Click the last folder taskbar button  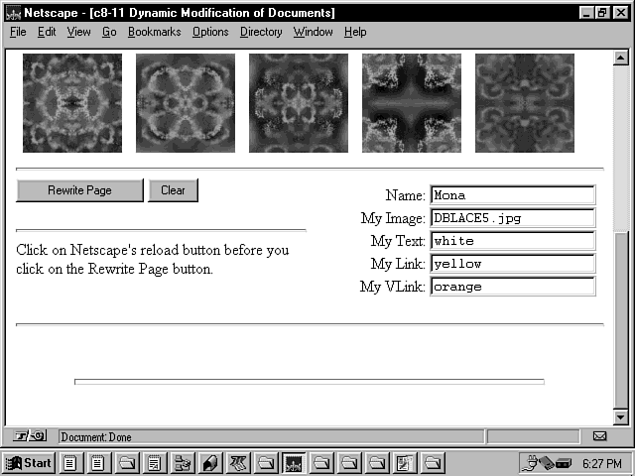pyautogui.click(x=434, y=463)
